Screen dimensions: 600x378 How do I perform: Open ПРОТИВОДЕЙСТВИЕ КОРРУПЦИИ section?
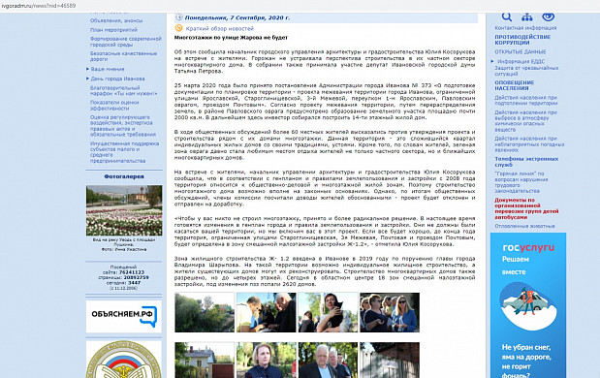click(x=522, y=40)
